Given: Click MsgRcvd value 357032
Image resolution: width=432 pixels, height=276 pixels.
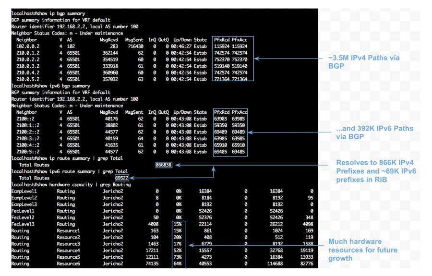Looking at the screenshot, I should coord(110,79).
